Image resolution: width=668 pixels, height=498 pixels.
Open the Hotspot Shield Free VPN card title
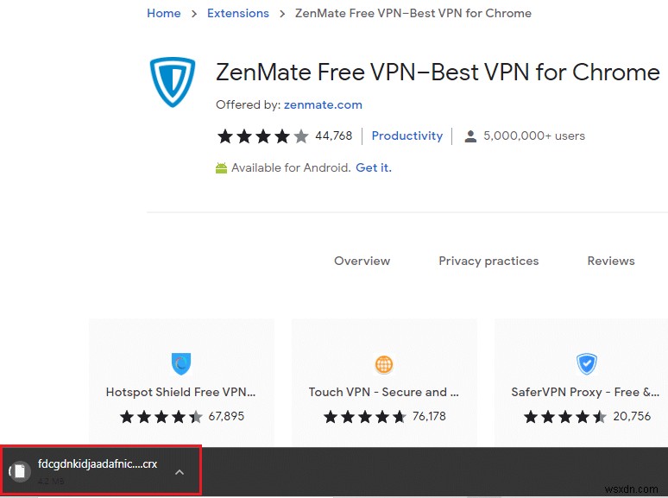click(x=181, y=392)
